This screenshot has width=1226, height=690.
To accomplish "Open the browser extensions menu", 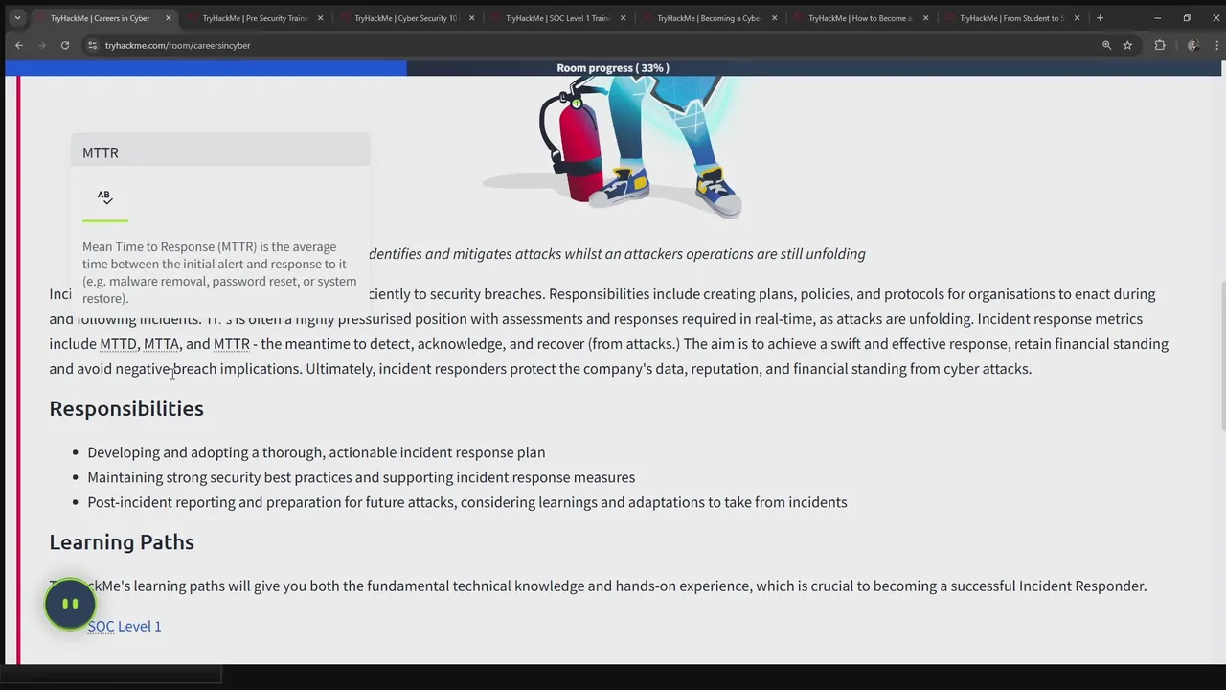I will coord(1160,45).
